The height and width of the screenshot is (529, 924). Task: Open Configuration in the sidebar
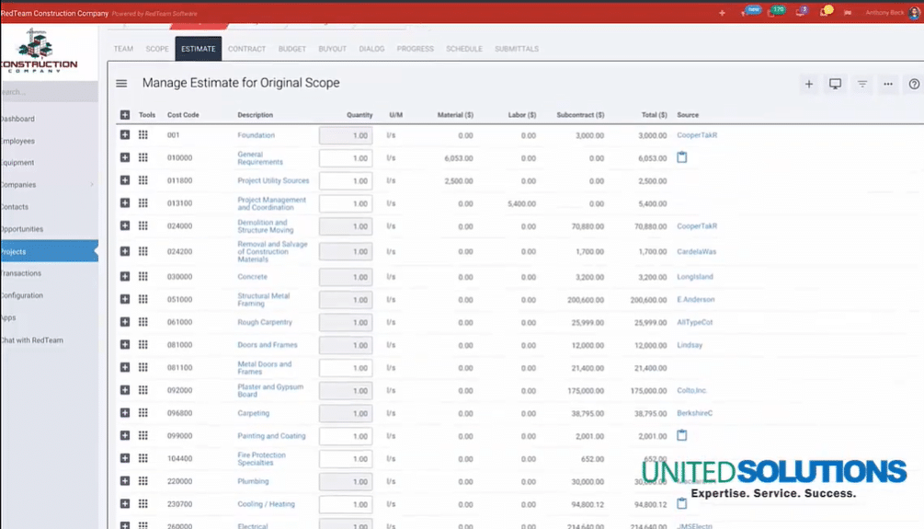click(22, 295)
